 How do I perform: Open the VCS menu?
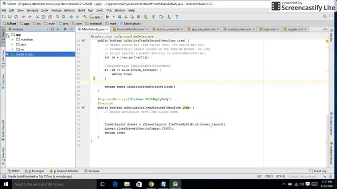pos(109,10)
